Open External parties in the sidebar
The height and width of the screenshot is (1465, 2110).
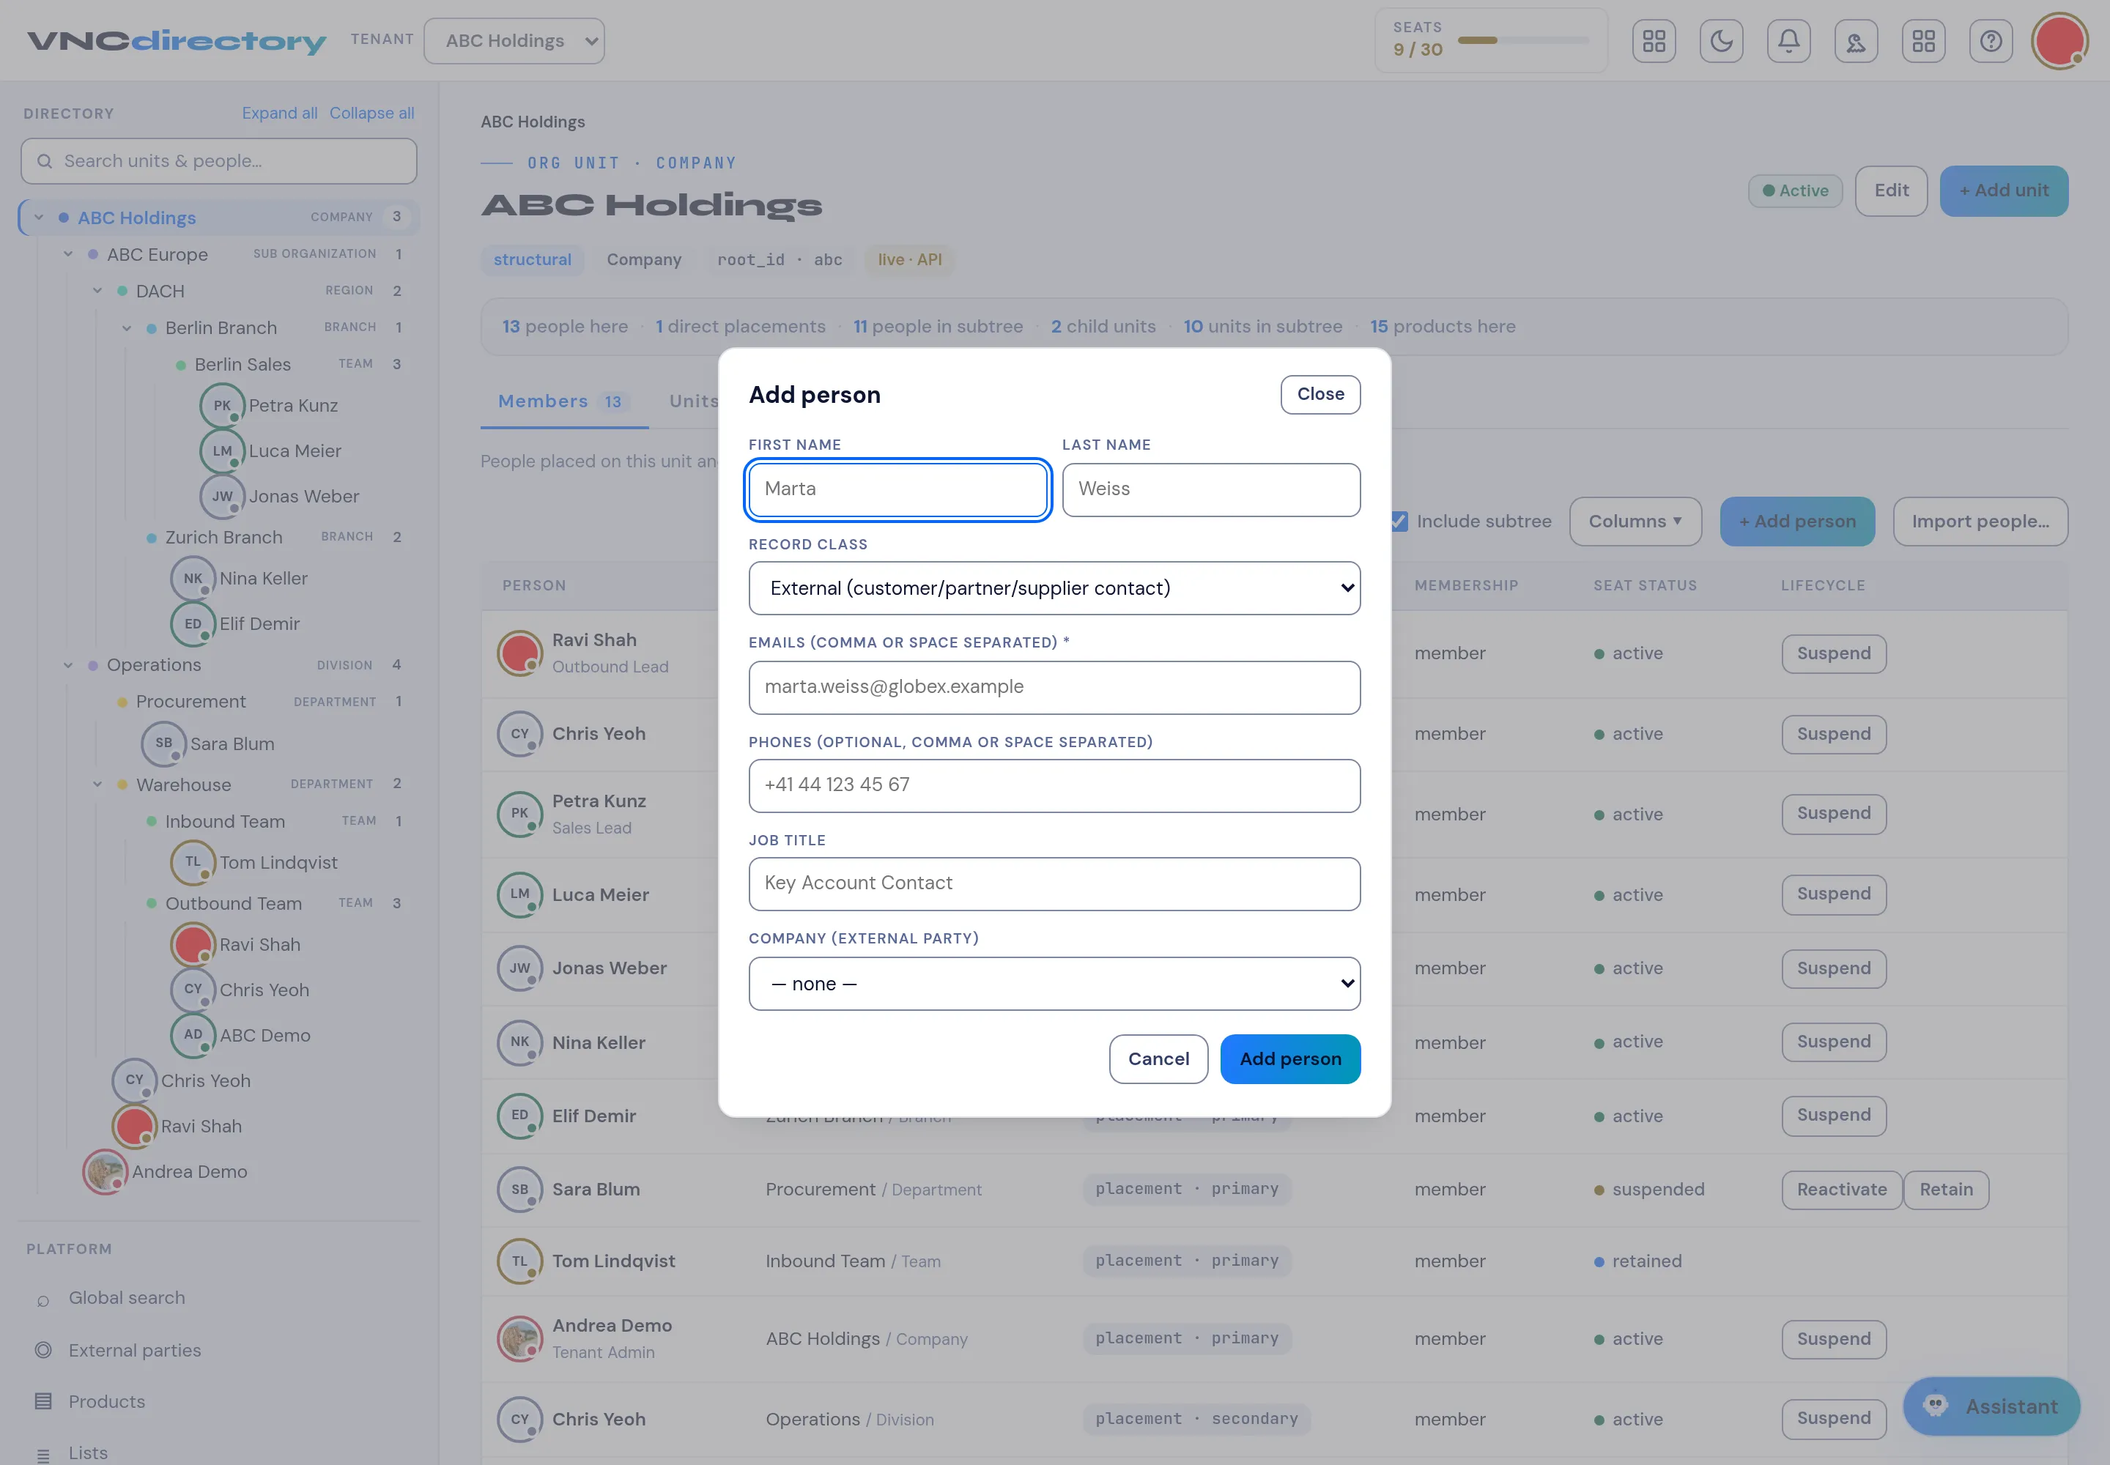(x=134, y=1350)
